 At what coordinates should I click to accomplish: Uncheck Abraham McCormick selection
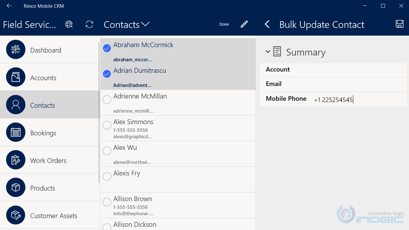(x=107, y=48)
